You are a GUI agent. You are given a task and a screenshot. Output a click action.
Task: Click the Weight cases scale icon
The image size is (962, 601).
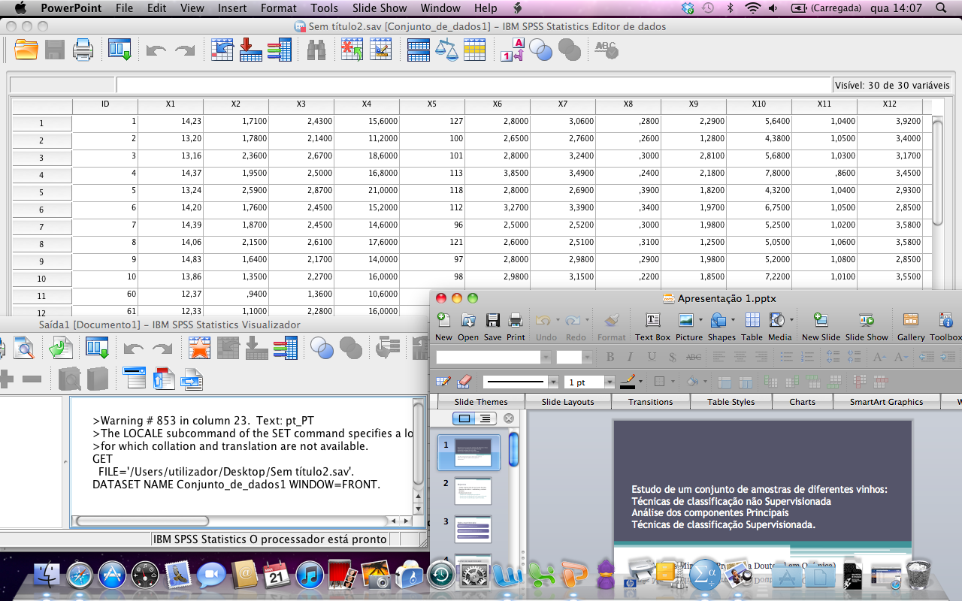tap(446, 50)
